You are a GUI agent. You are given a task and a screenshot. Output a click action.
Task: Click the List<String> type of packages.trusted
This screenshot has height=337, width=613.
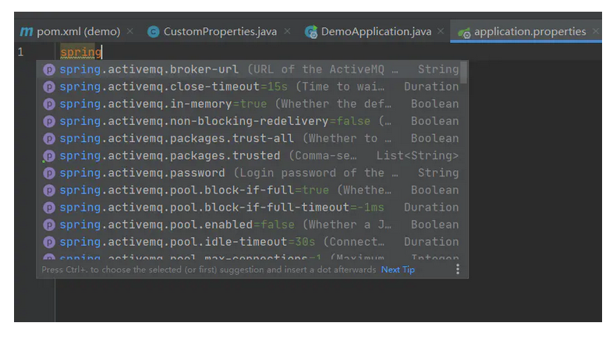(417, 155)
